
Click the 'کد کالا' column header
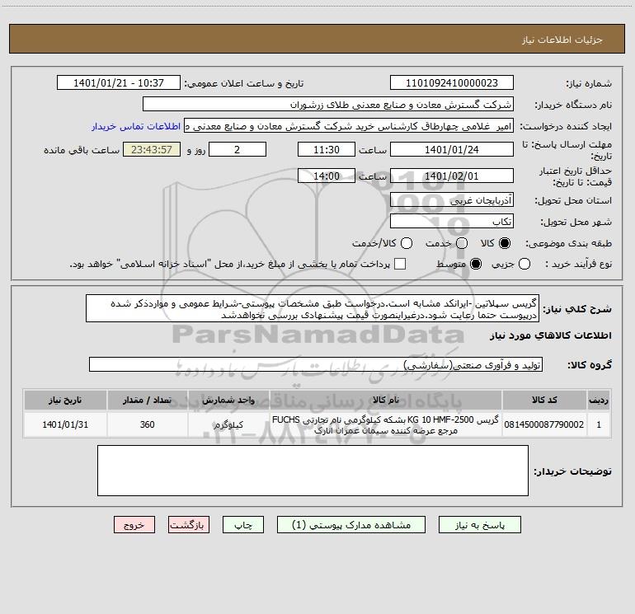544,400
